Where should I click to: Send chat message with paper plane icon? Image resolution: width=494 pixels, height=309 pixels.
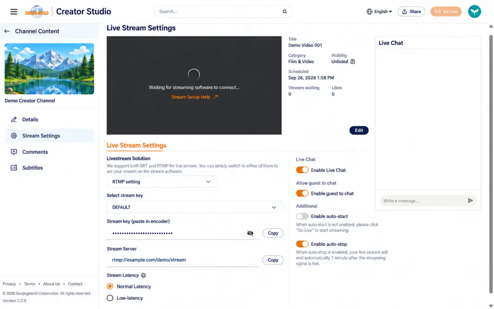pos(470,201)
